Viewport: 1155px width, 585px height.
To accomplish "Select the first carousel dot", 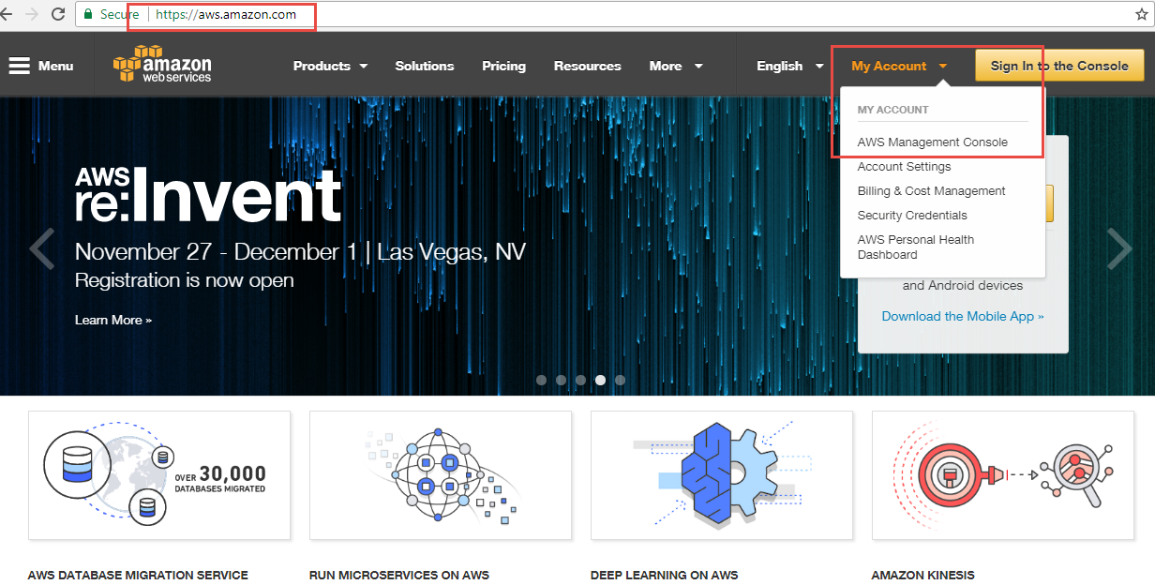I will (x=541, y=381).
